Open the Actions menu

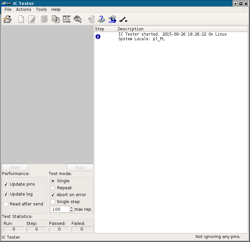[x=23, y=10]
